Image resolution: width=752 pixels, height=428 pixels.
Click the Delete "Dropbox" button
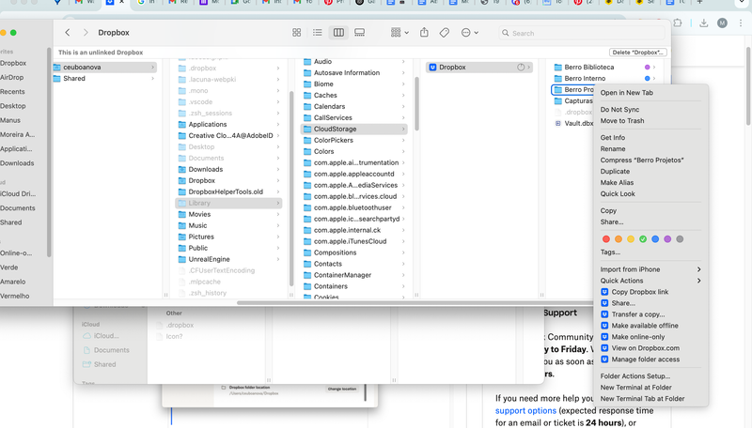click(x=638, y=53)
